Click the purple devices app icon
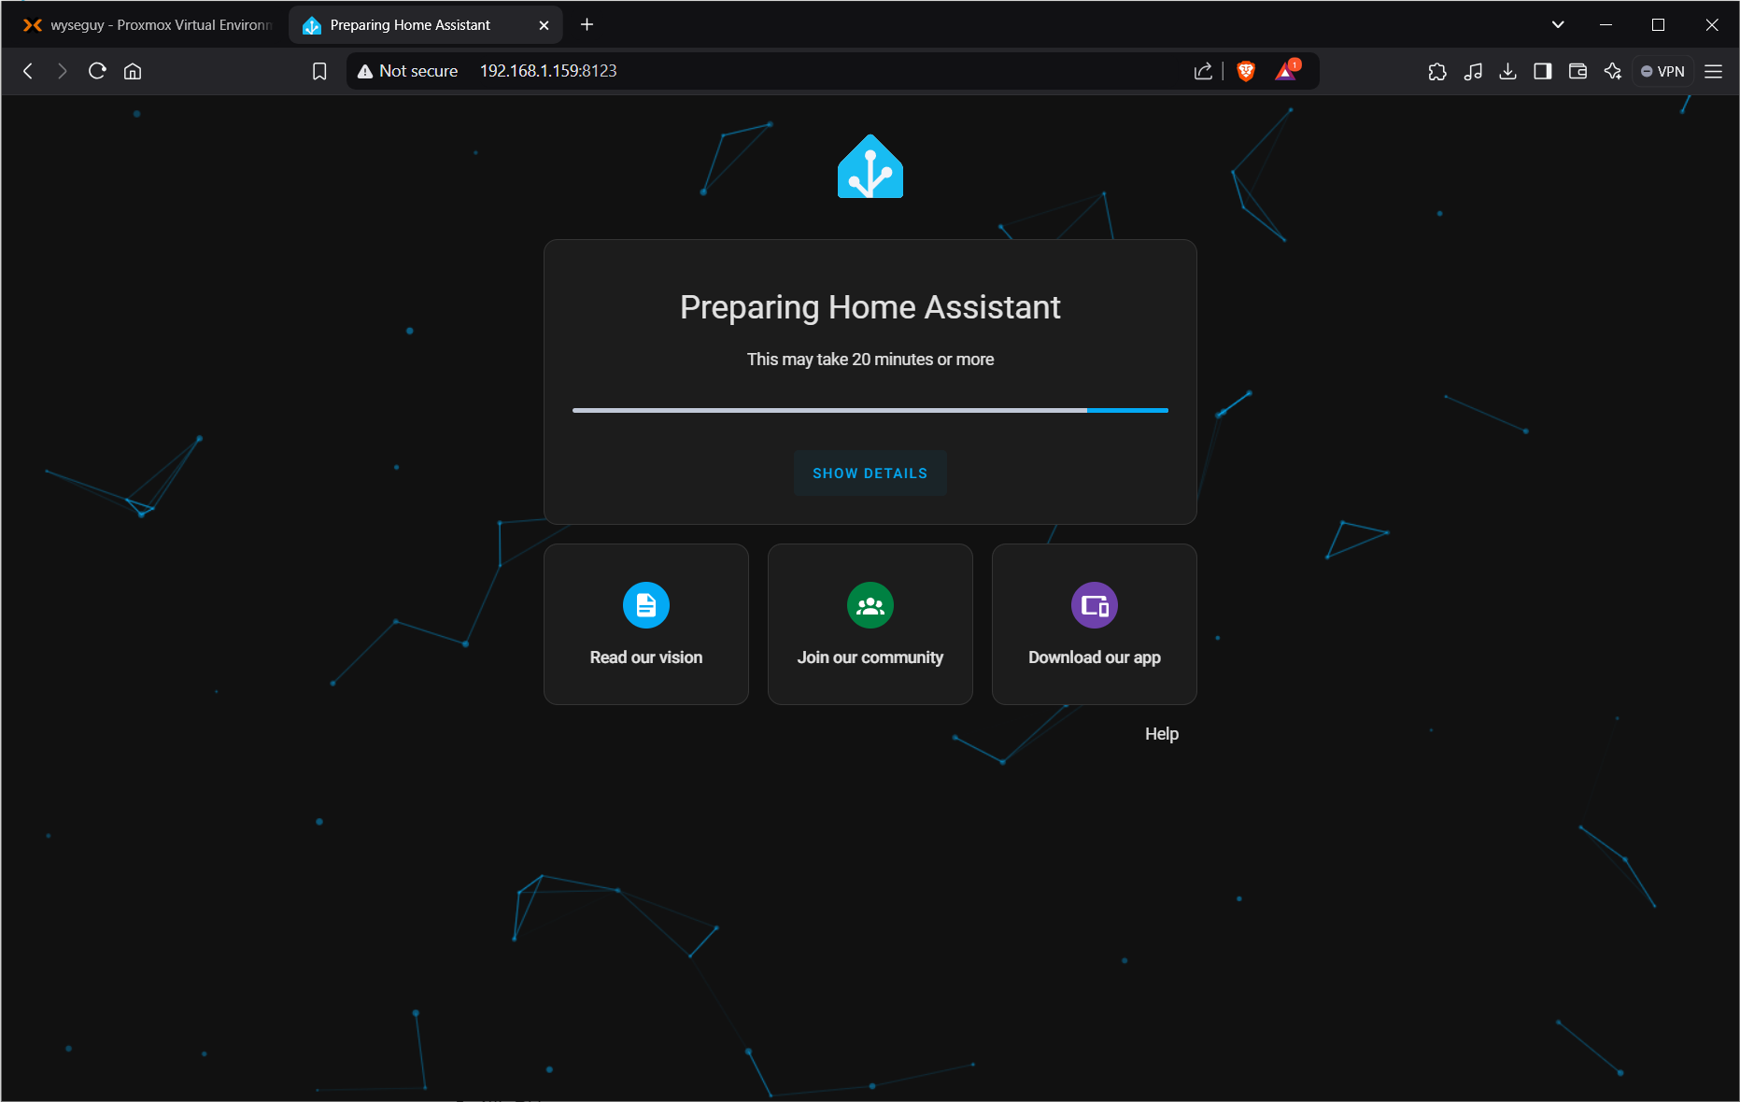1740x1102 pixels. (x=1095, y=605)
